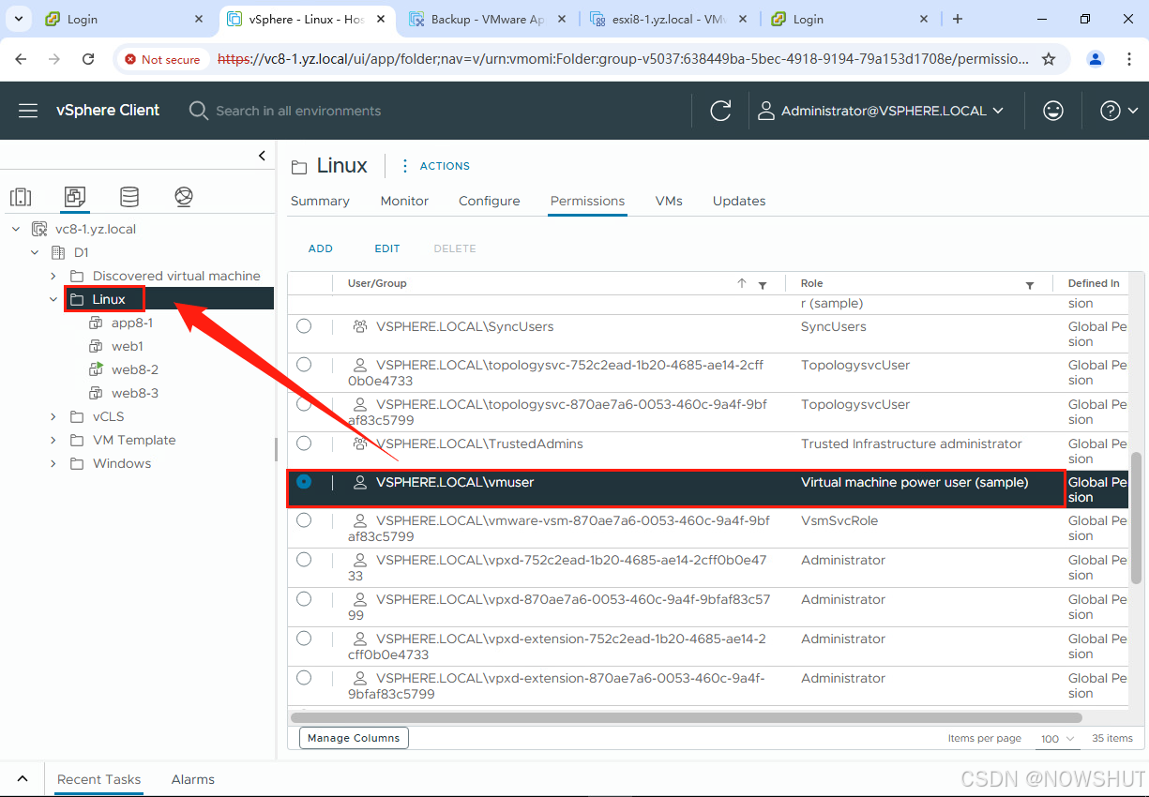Select the TrustedAdmins radio button
This screenshot has height=797, width=1149.
(x=304, y=443)
